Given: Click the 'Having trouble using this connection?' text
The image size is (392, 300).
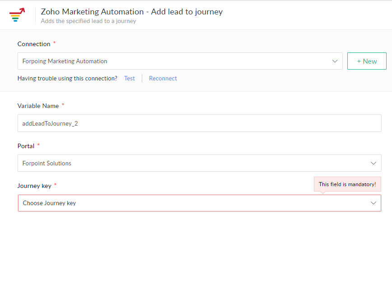Looking at the screenshot, I should 67,78.
